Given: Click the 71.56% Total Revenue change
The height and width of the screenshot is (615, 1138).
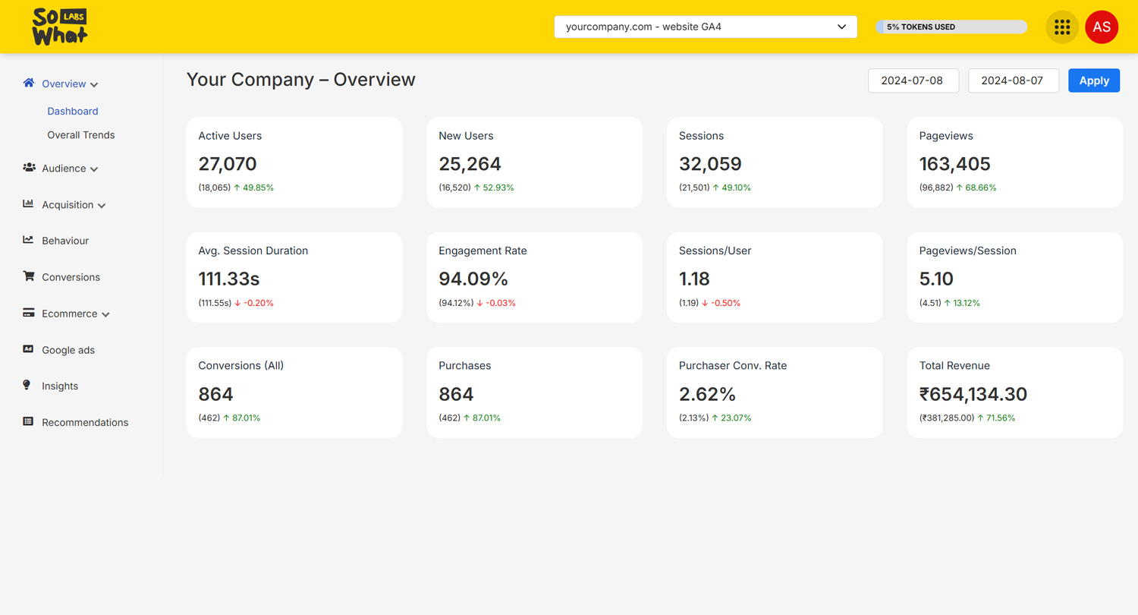Looking at the screenshot, I should (x=996, y=418).
